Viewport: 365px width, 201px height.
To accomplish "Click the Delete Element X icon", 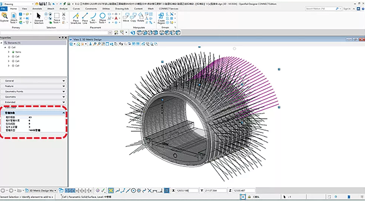I will tap(64, 14).
